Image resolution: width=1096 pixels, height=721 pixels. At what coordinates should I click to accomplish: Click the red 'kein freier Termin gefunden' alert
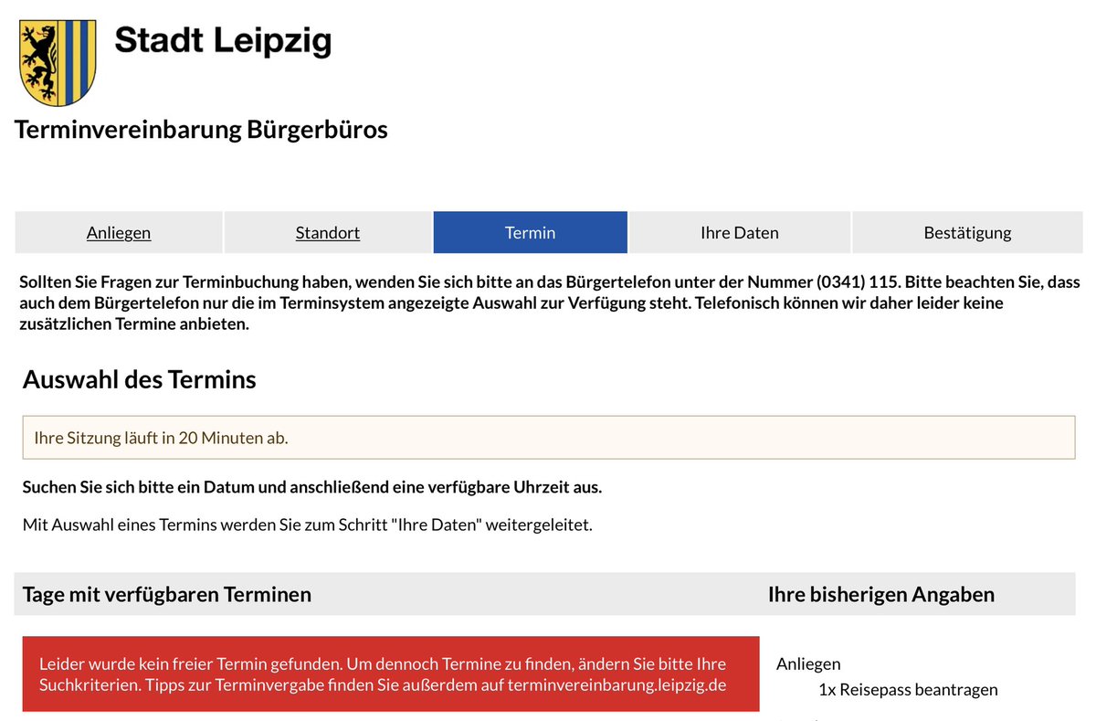pyautogui.click(x=391, y=673)
